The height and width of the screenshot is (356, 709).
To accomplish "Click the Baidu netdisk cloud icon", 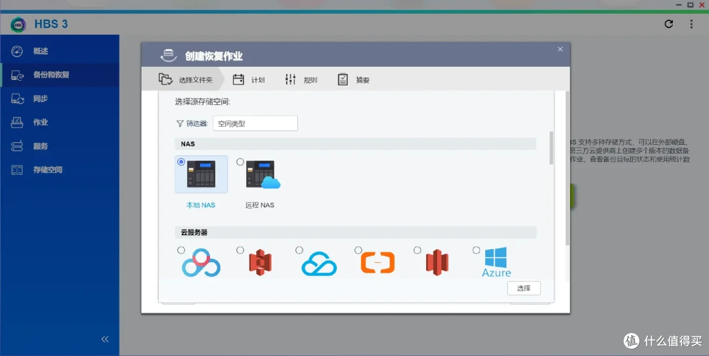I will 202,262.
